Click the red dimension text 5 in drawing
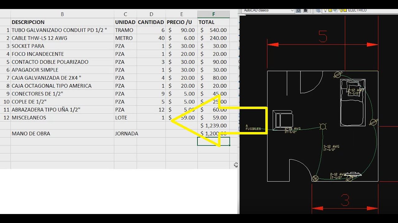The height and width of the screenshot is (223, 398). point(323,37)
